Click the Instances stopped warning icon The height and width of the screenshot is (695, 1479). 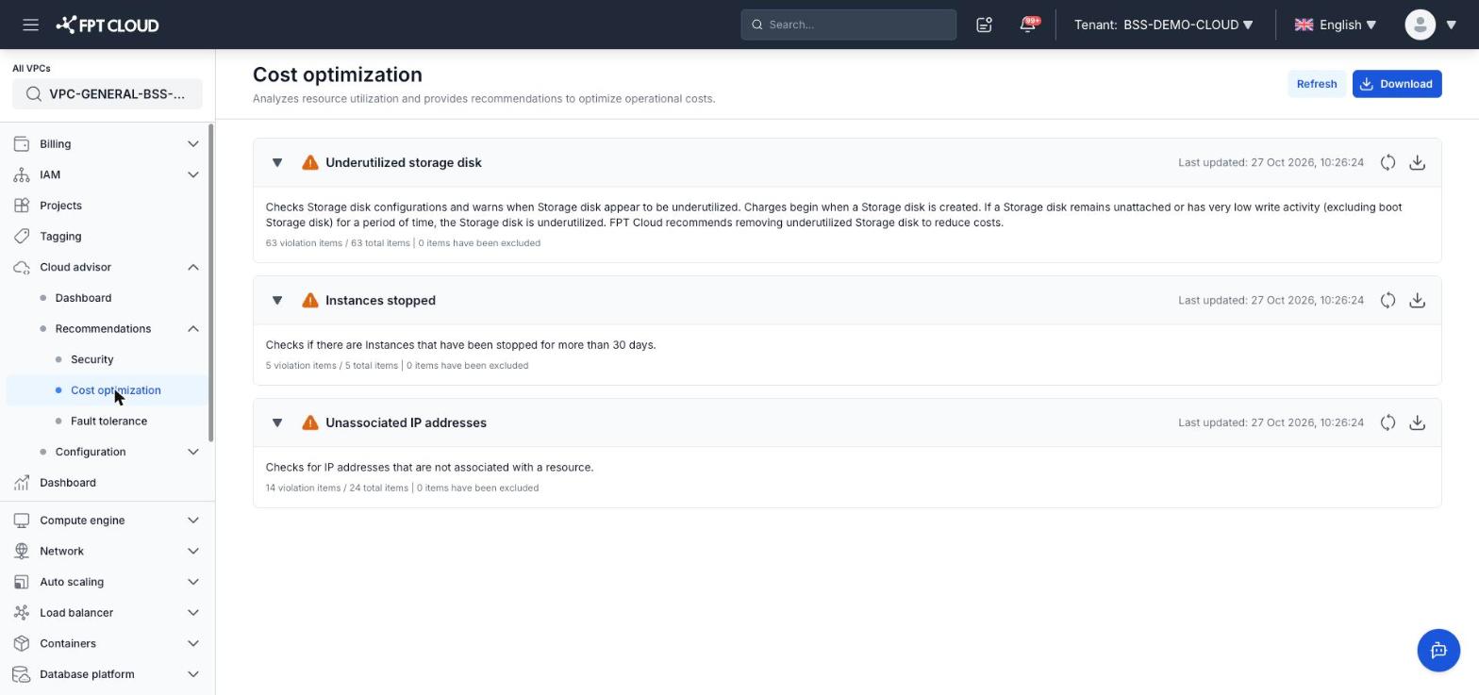pyautogui.click(x=309, y=300)
